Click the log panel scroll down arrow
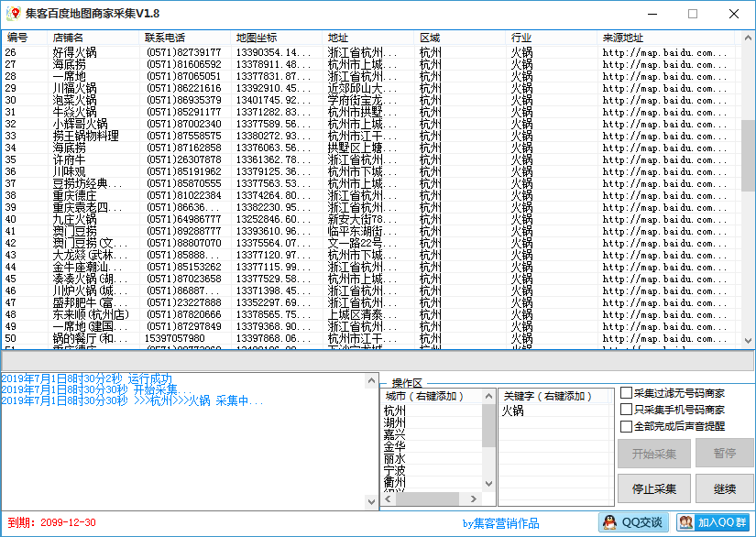756x537 pixels. [x=371, y=502]
